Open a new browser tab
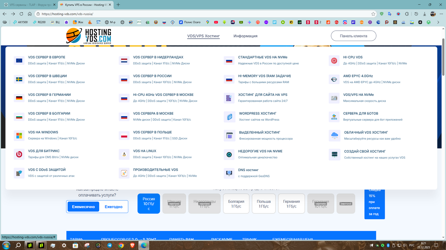The height and width of the screenshot is (250, 446). point(118,5)
